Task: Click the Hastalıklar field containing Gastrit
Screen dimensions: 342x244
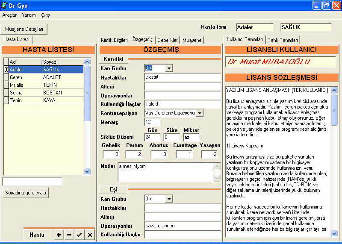Action: pyautogui.click(x=182, y=77)
